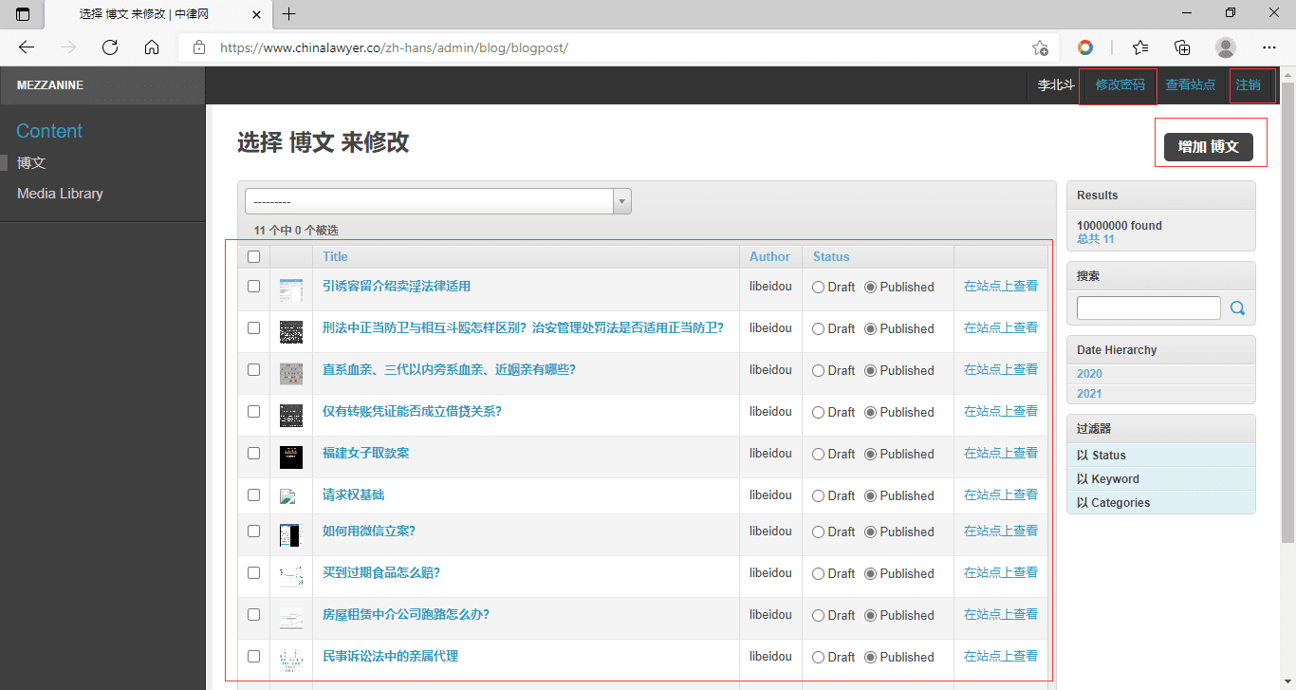Expand the 以 Status filter
1296x690 pixels.
pyautogui.click(x=1160, y=456)
